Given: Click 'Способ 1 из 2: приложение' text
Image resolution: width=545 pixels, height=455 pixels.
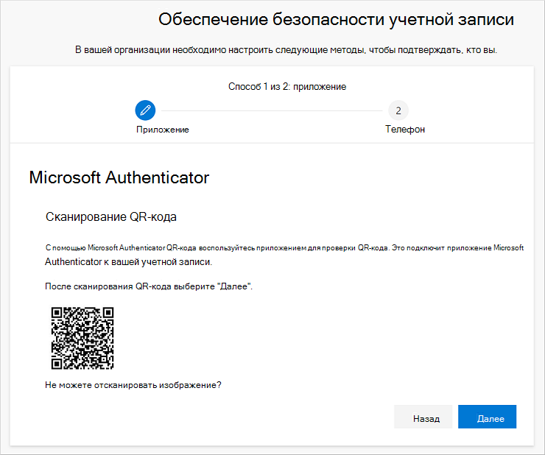Looking at the screenshot, I should (287, 87).
